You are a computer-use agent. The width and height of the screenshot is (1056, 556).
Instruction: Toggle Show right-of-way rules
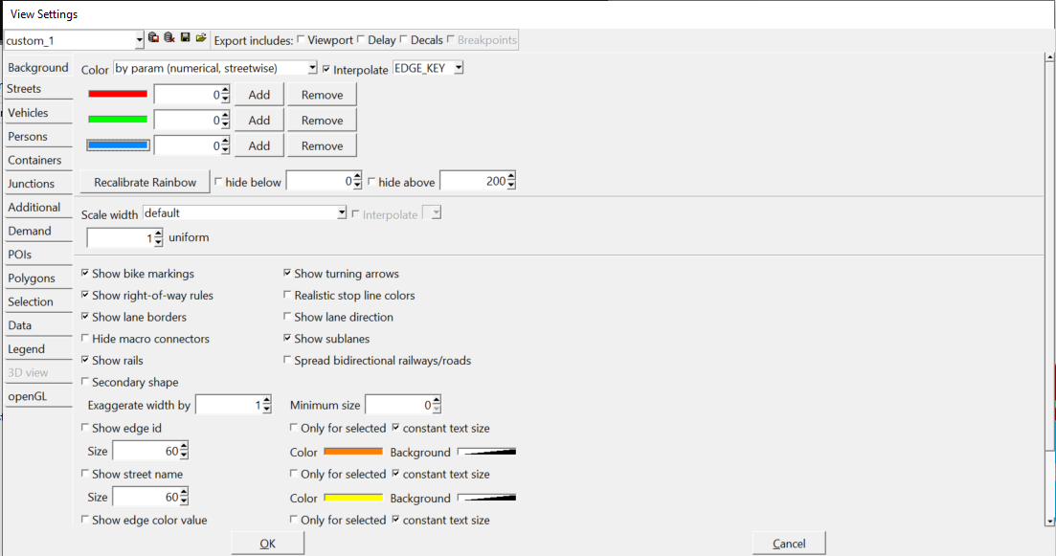tap(85, 294)
